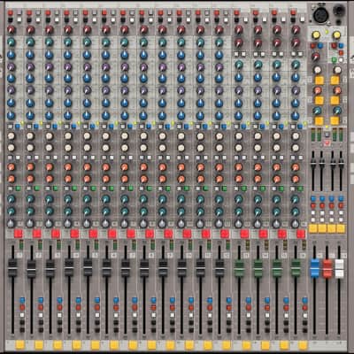Screen dimensions: 354x354
Task: Click the first channel's top red gain knob
Action: (12, 30)
